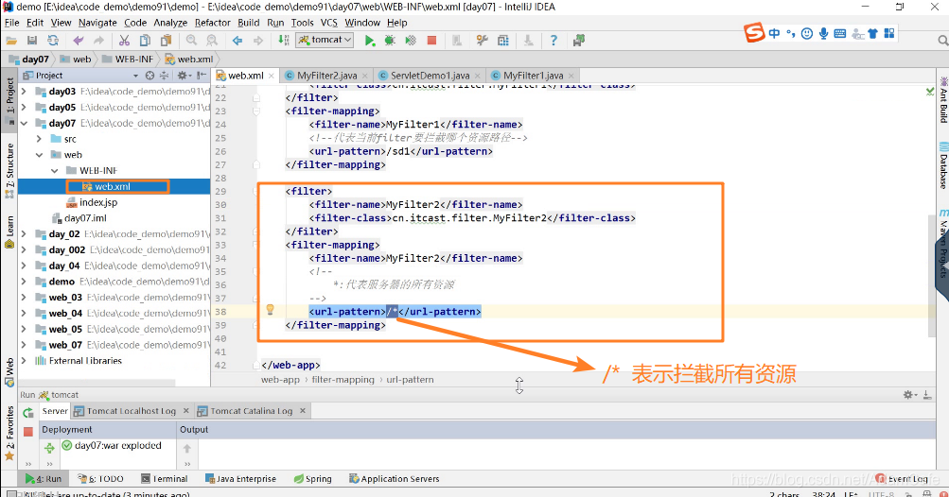The width and height of the screenshot is (949, 497).
Task: Expand the day05 module node
Action: coord(24,107)
